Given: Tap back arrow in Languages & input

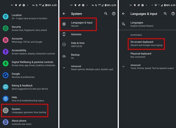Looking at the screenshot, I should click(x=123, y=14).
